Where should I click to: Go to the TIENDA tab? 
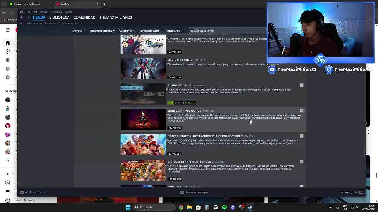39,17
